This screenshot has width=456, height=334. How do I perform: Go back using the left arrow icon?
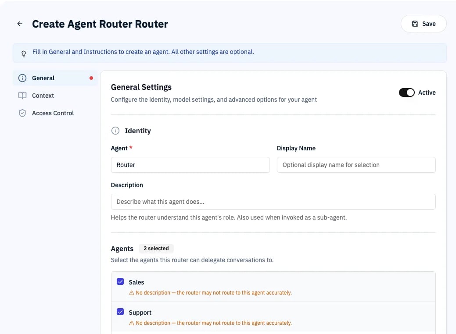[20, 24]
